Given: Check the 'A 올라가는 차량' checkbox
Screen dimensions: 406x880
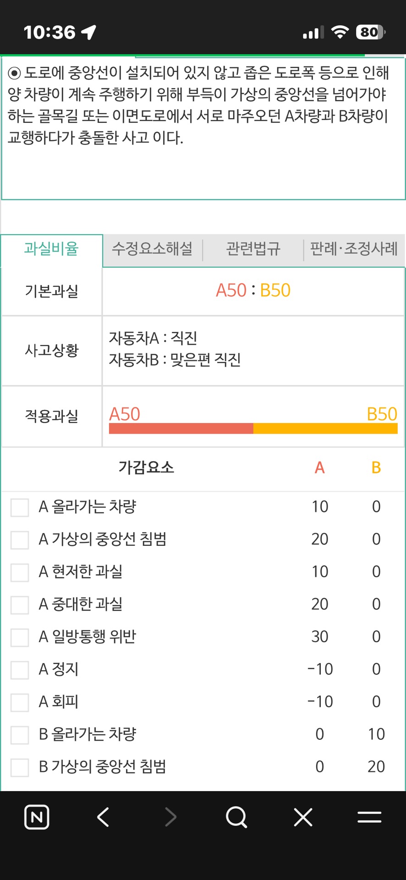Looking at the screenshot, I should (x=20, y=507).
